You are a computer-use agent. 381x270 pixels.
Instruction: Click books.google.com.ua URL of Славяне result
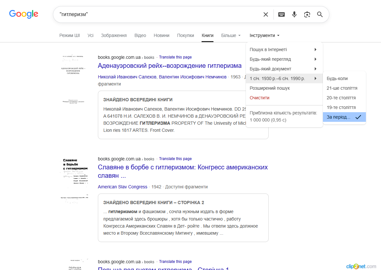point(119,159)
